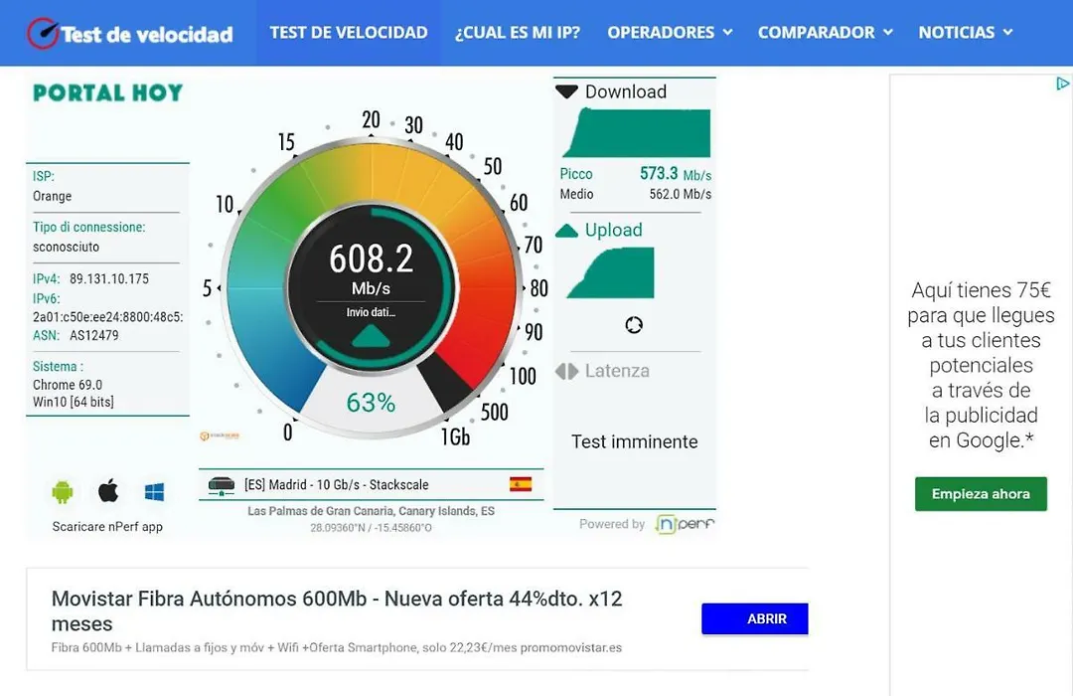Click the upload loading spinner icon

click(x=634, y=325)
